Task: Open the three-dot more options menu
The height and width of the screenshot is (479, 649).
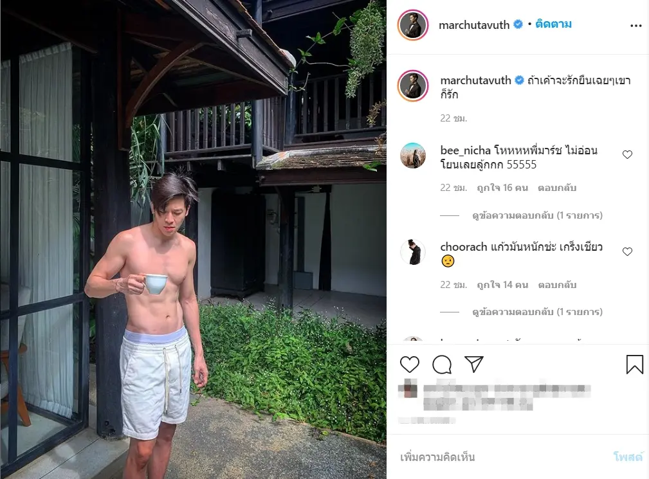Action: 635,26
